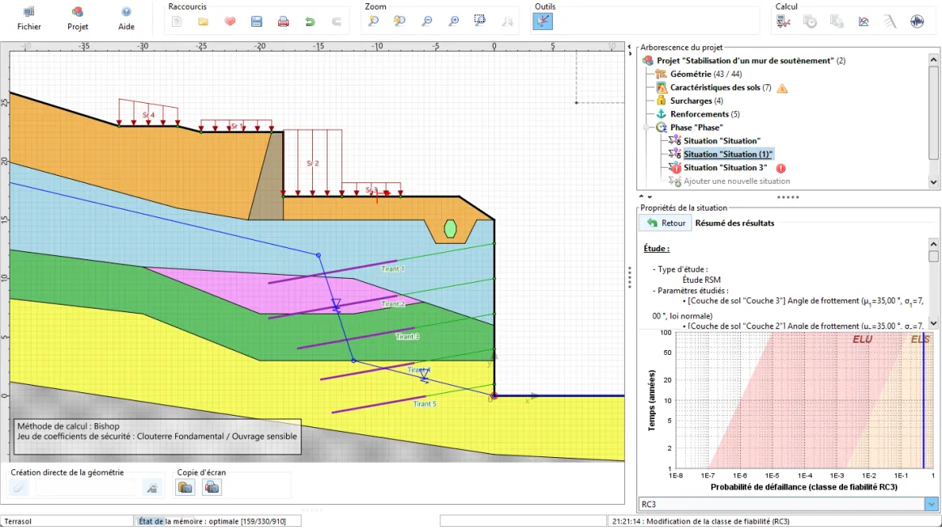
Task: Zoom out with the minus magnifier icon
Action: pos(426,22)
